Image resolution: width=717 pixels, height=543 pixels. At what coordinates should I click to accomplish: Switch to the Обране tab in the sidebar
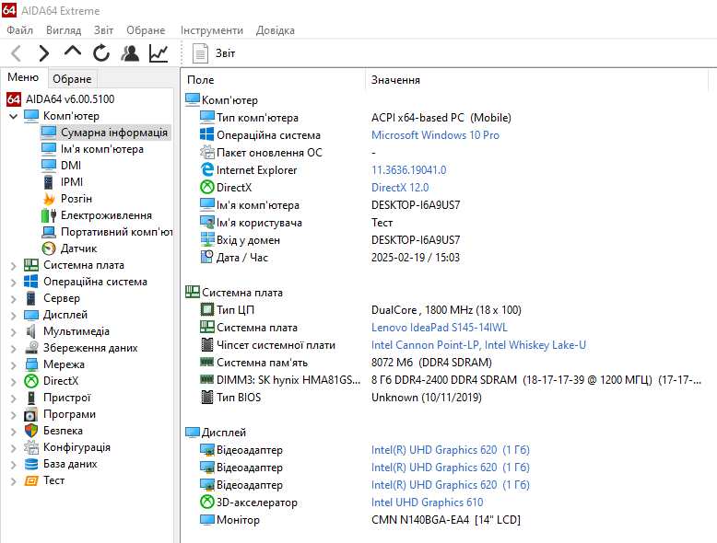pos(72,79)
